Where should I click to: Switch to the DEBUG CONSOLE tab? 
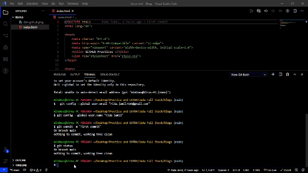(110, 74)
